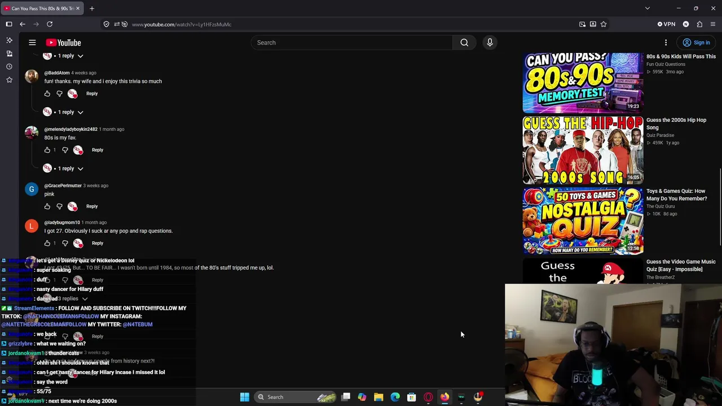Click the page vertical scrollbar
This screenshot has width=722, height=406.
tap(720, 206)
